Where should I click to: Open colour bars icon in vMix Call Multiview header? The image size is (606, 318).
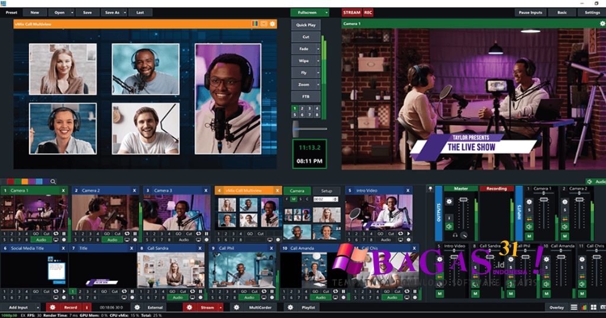pyautogui.click(x=254, y=24)
